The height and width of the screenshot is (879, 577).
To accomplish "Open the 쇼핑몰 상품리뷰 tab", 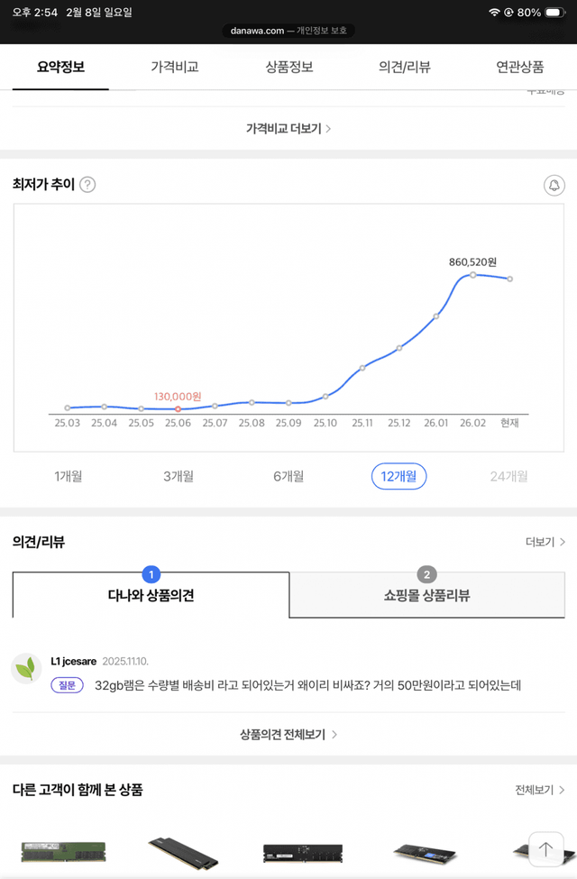I will click(x=427, y=595).
